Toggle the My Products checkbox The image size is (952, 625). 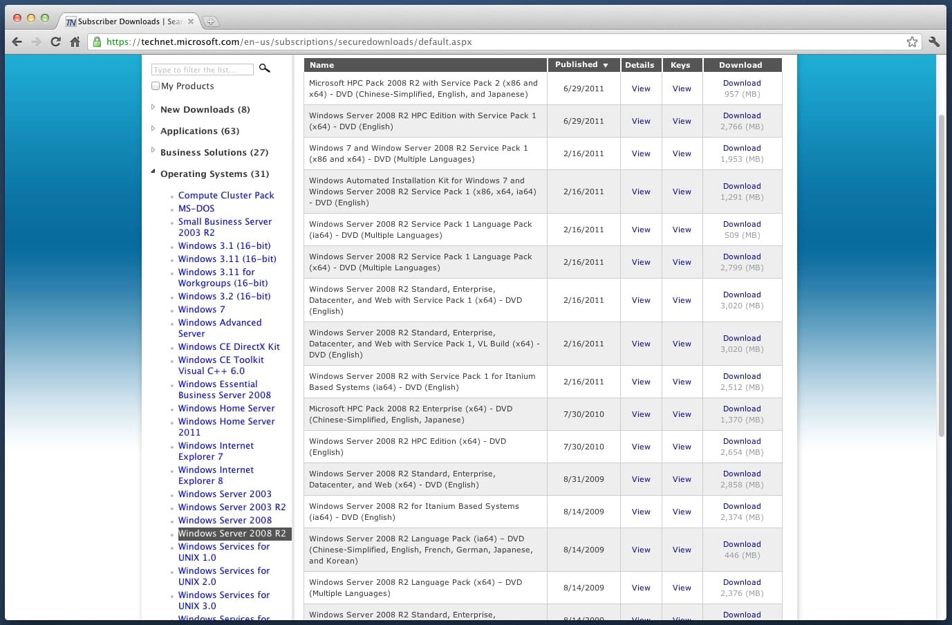(156, 86)
